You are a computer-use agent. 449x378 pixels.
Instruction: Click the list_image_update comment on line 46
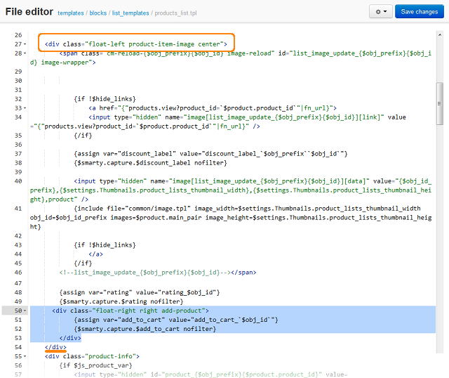tap(145, 273)
